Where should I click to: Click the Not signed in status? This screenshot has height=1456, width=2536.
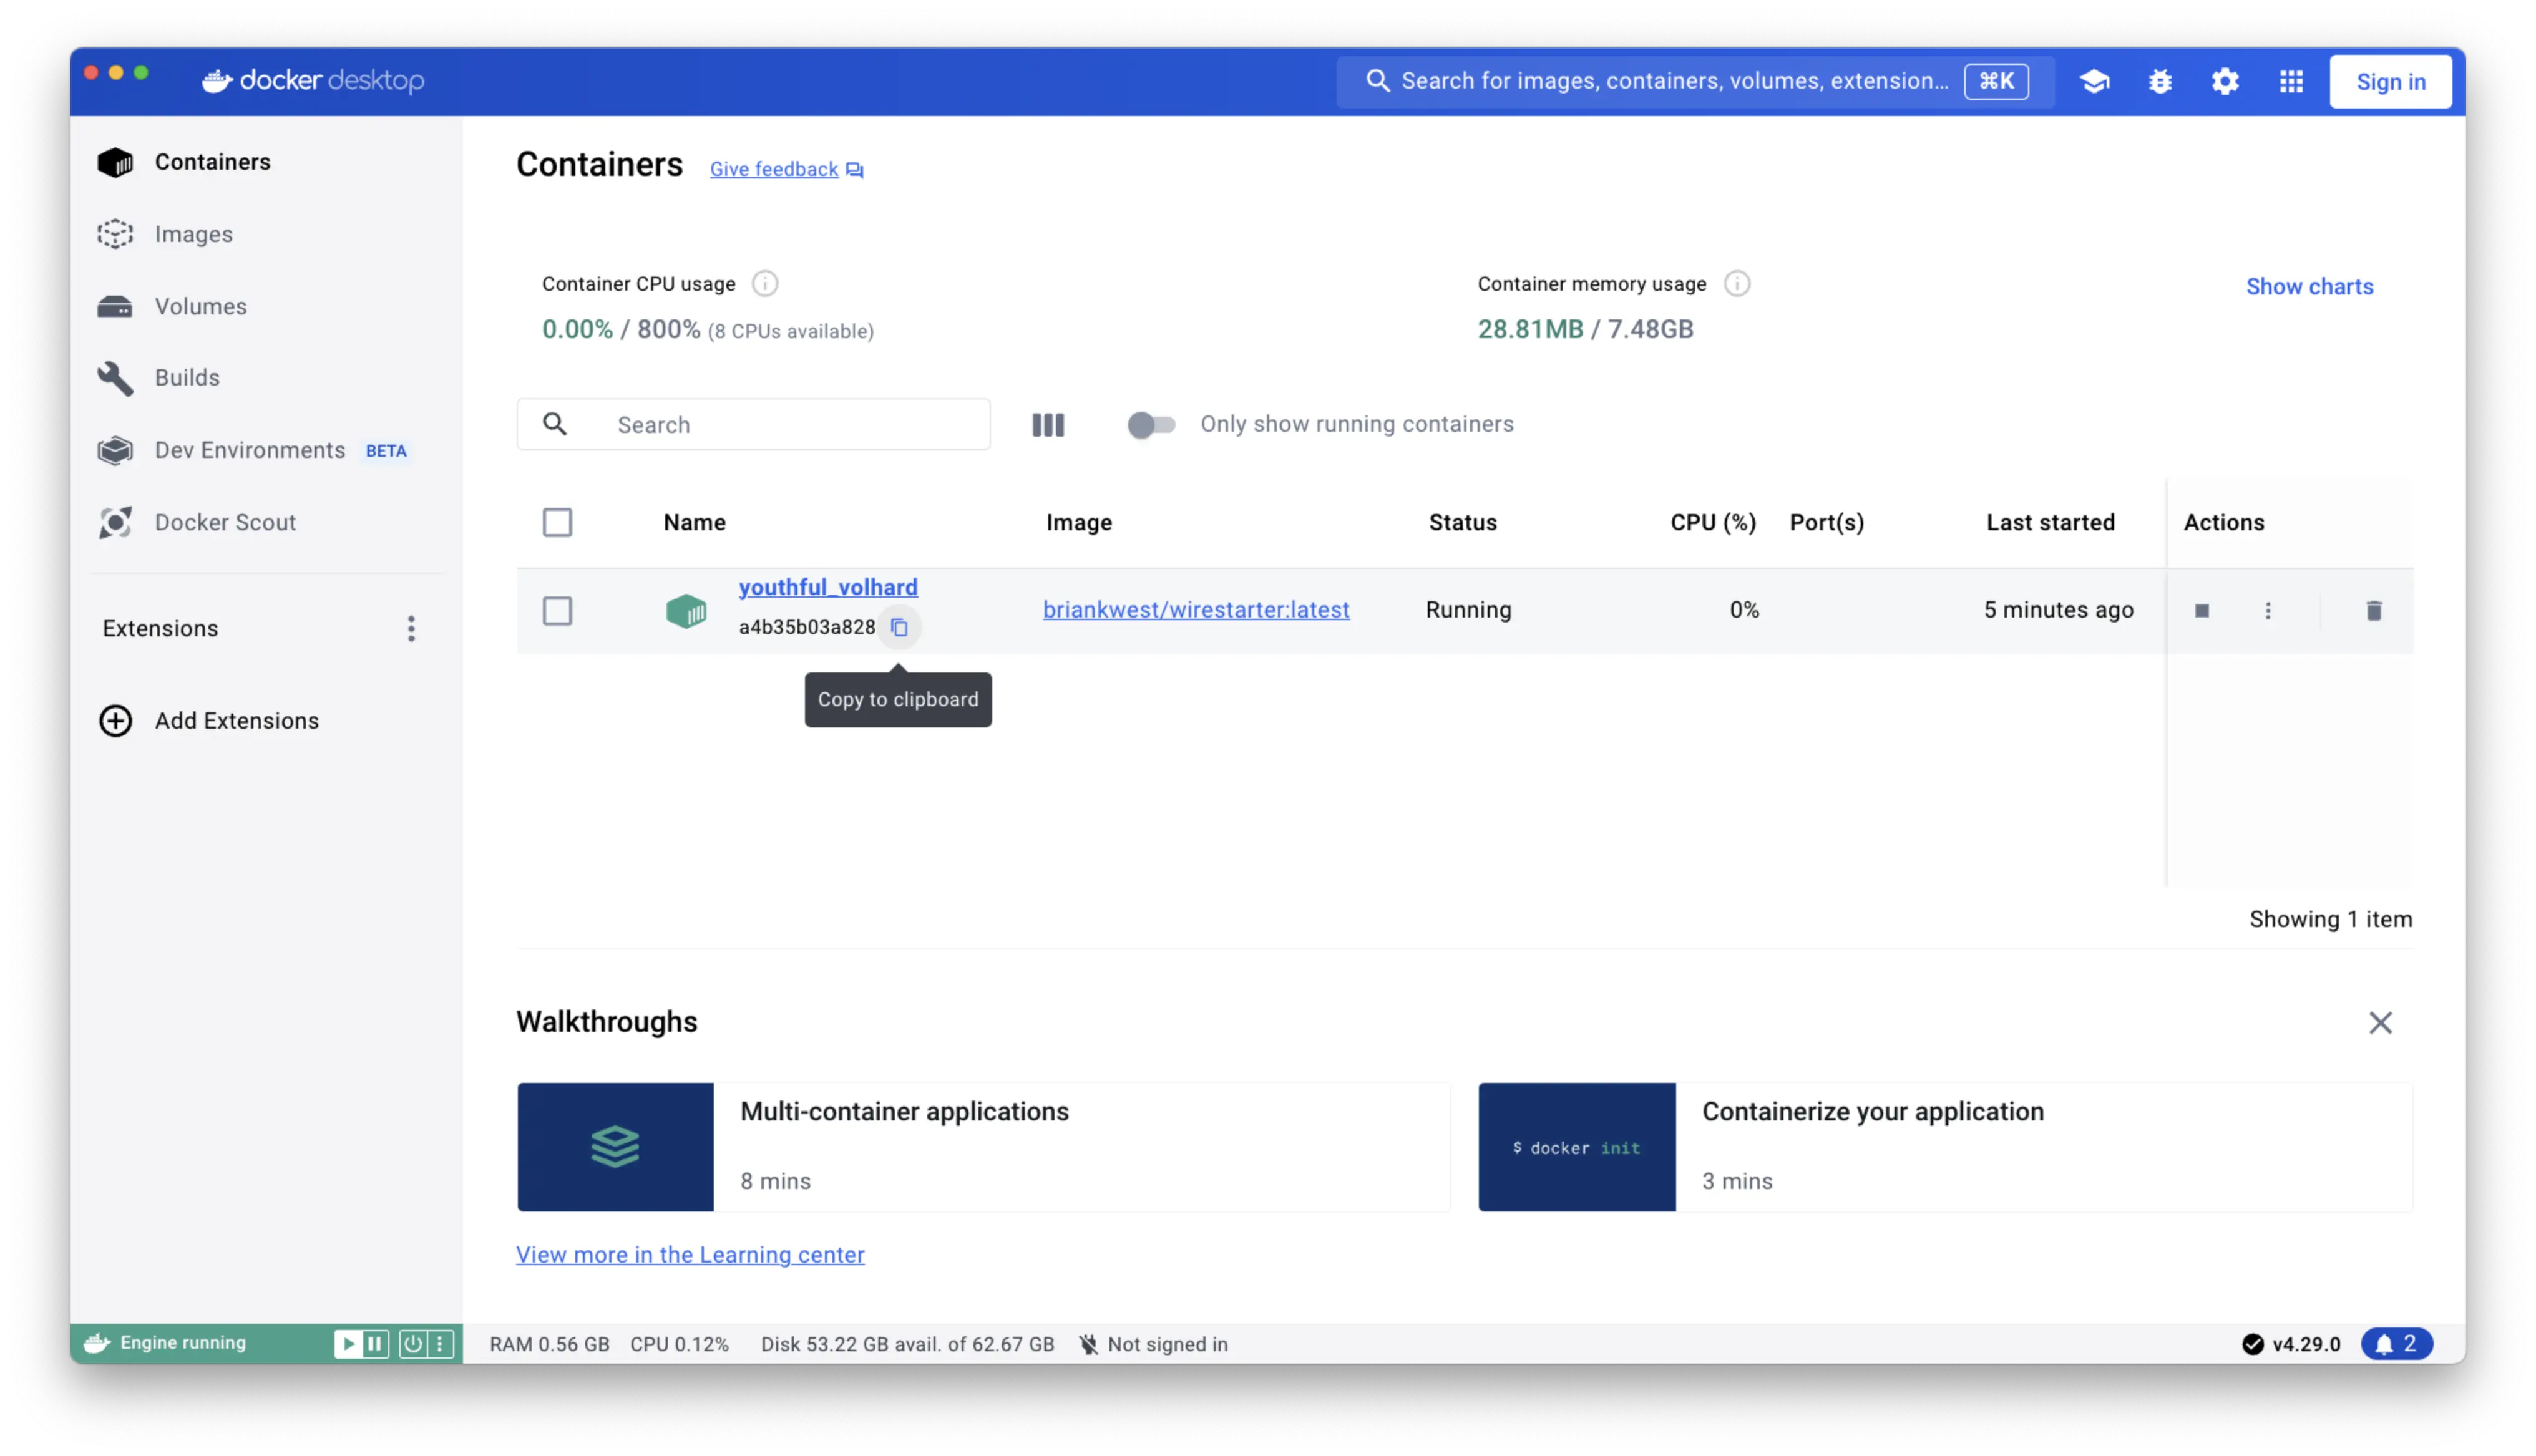tap(1154, 1344)
